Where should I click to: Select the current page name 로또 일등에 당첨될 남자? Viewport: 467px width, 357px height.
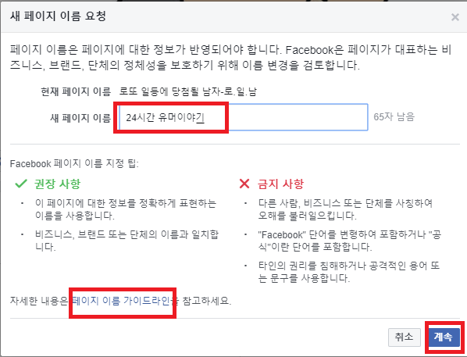tap(188, 91)
